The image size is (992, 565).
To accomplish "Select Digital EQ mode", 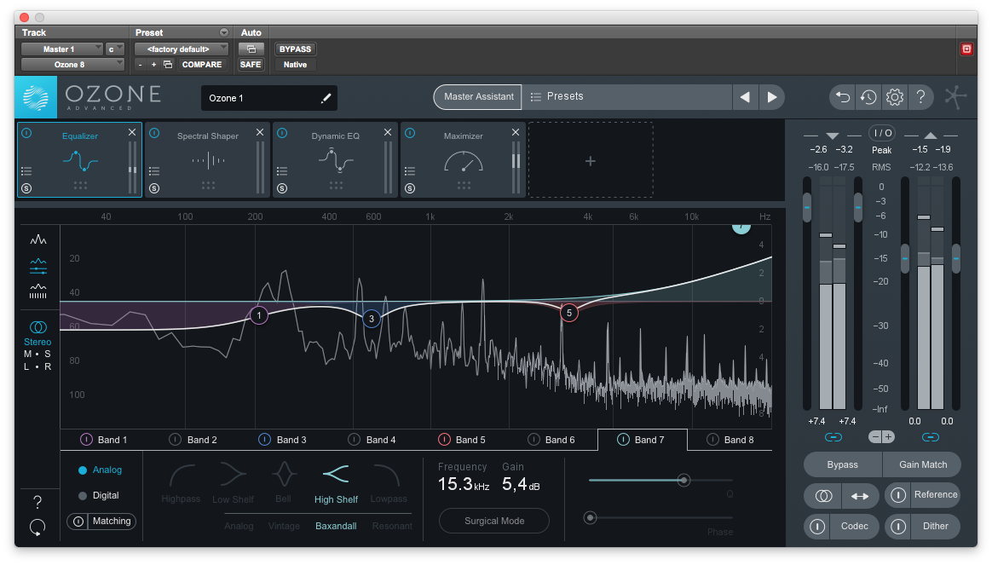I will tap(99, 495).
